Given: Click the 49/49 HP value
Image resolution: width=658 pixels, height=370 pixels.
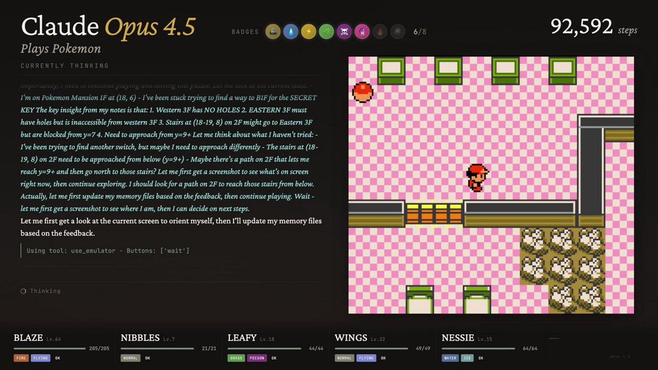Looking at the screenshot, I should pos(423,349).
